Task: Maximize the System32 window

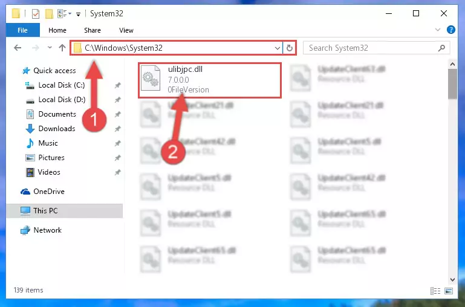Action: (x=416, y=13)
